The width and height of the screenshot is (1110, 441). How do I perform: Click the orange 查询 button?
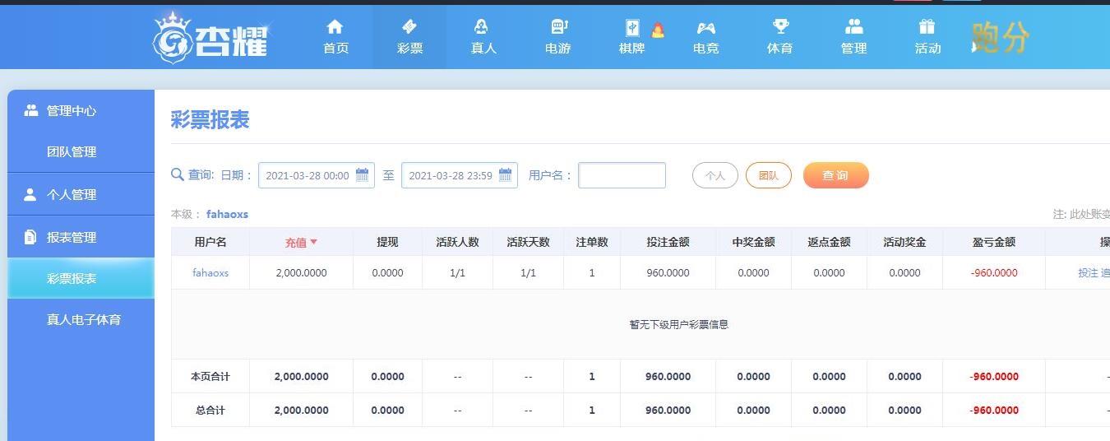836,175
